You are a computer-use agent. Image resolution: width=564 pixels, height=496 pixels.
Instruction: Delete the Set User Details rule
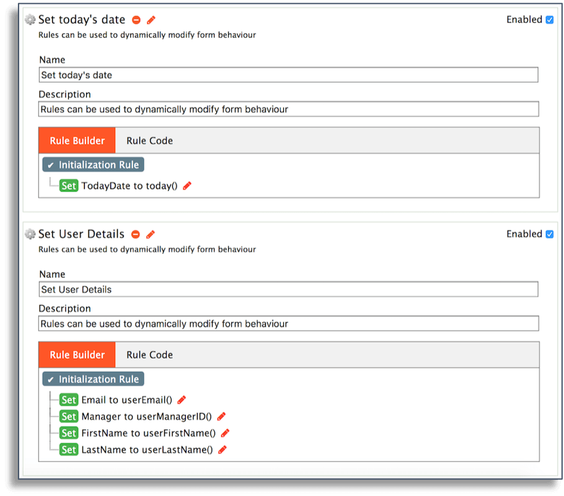(135, 234)
